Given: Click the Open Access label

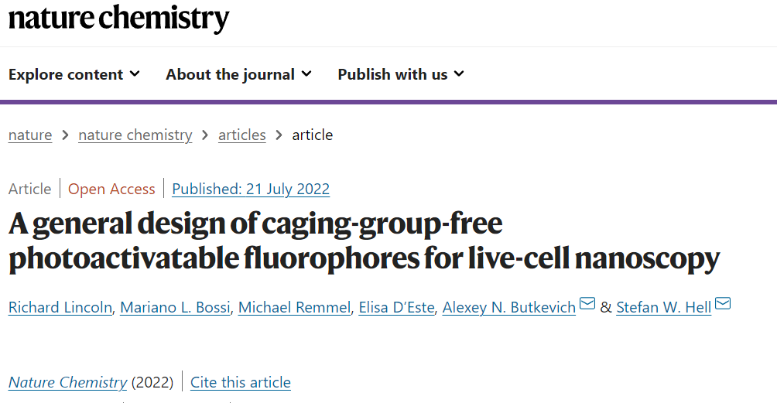Looking at the screenshot, I should [111, 189].
